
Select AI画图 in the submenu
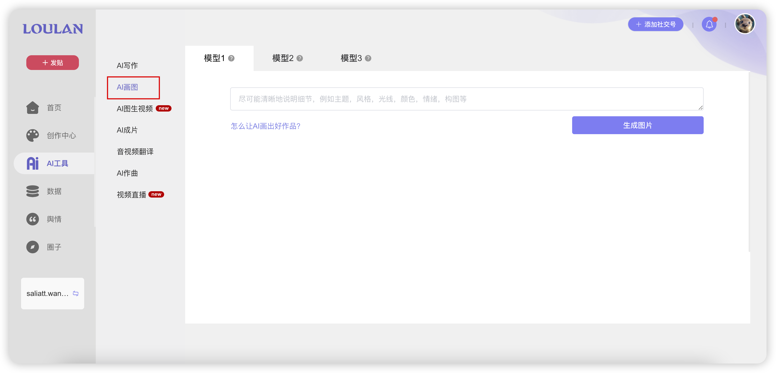127,87
